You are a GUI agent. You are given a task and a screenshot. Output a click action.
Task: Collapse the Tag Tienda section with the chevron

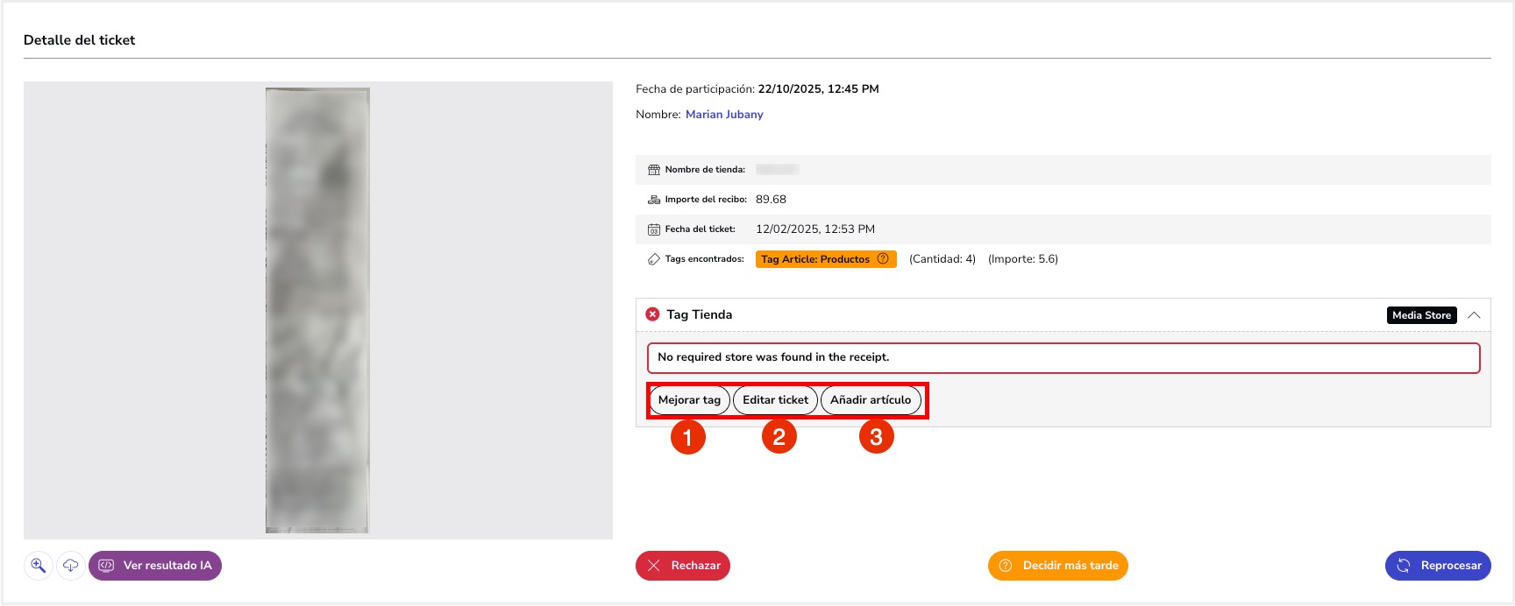[x=1474, y=315]
